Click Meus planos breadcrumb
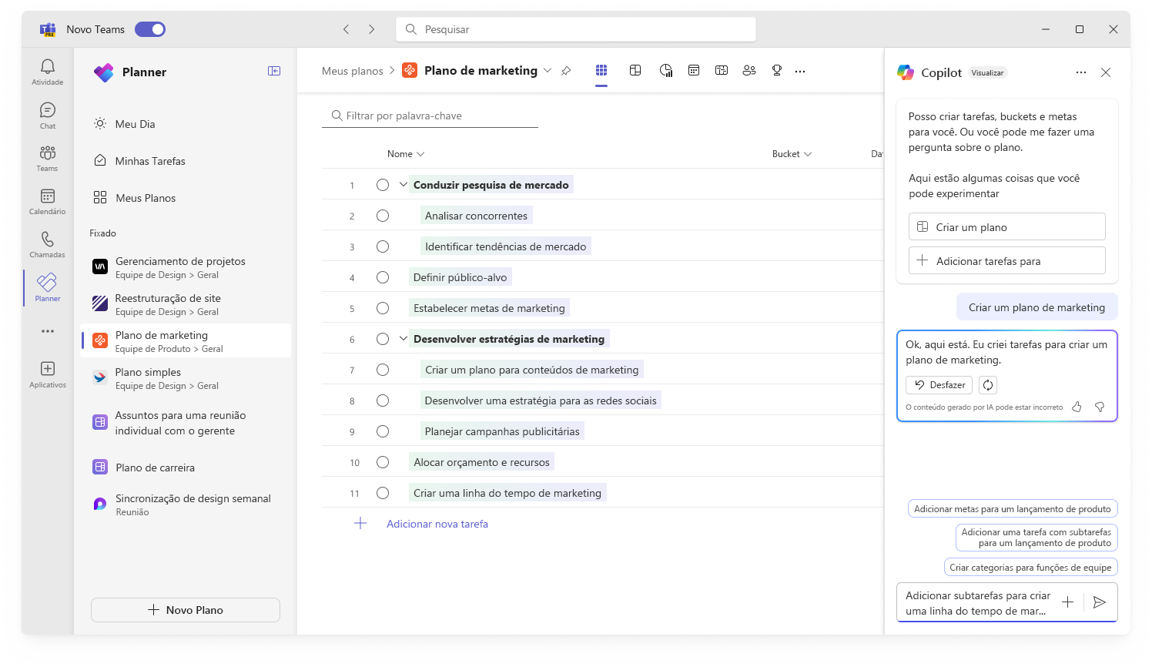The height and width of the screenshot is (667, 1152). (353, 71)
